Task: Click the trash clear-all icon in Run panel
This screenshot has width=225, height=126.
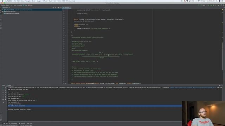Action: (x=6, y=99)
